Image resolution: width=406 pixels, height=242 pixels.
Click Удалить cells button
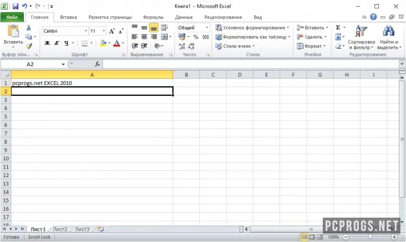[312, 37]
